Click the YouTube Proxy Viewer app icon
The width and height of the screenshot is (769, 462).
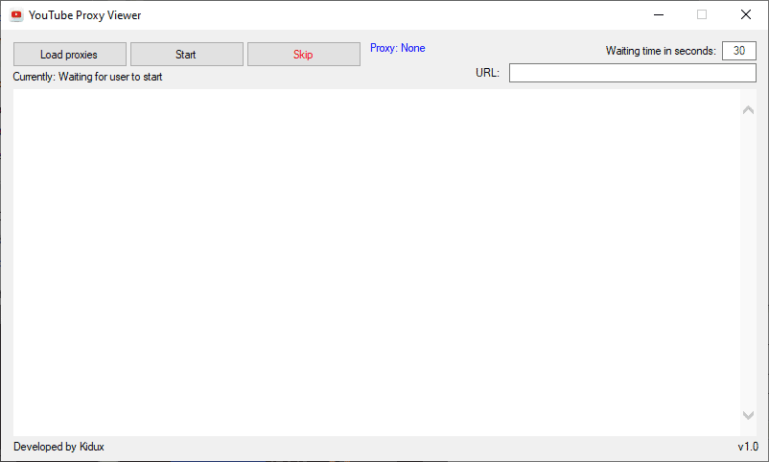16,15
